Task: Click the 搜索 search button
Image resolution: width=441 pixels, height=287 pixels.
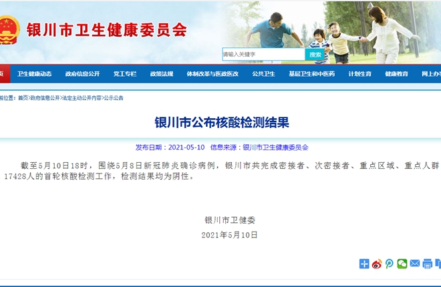Action: click(315, 54)
